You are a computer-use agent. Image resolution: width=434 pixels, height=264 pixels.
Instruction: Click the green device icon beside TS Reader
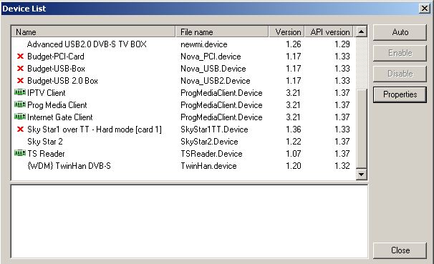20,153
